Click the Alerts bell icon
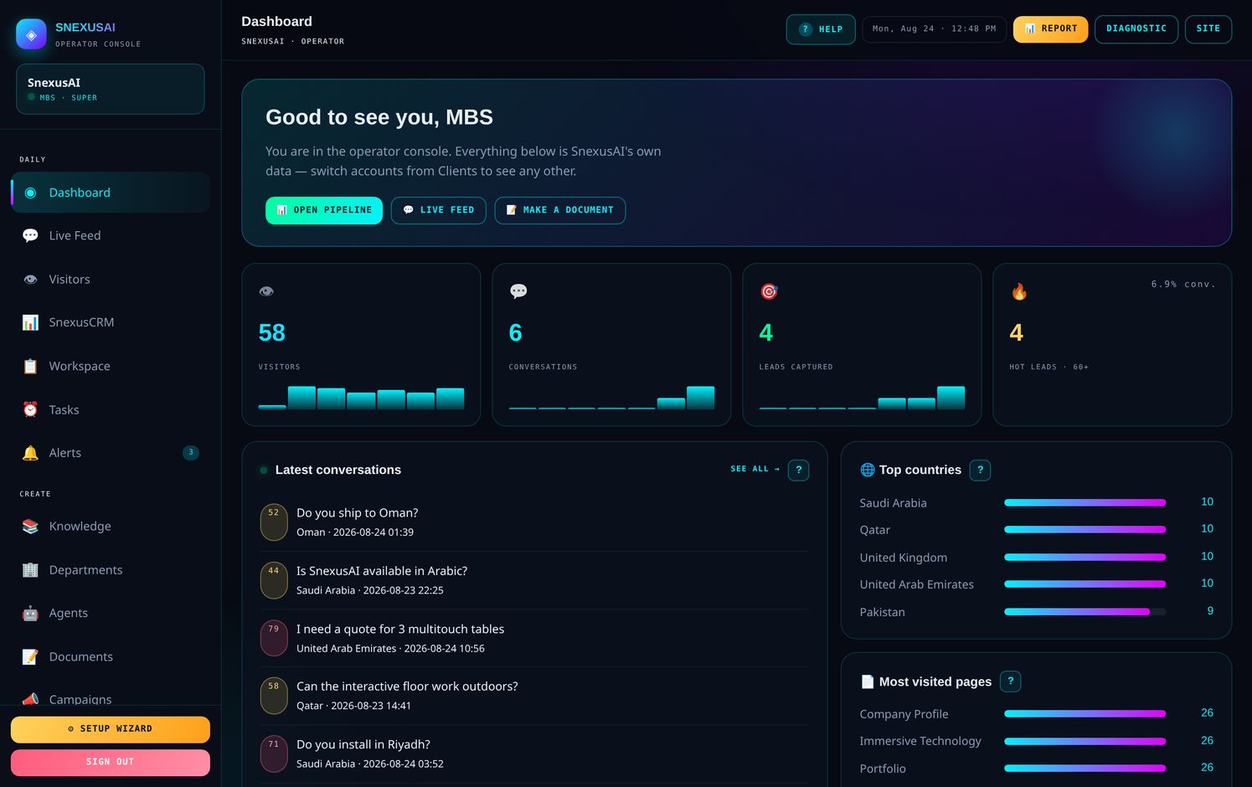 [30, 453]
